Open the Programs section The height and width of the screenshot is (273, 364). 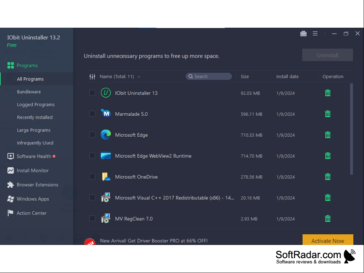coord(27,65)
